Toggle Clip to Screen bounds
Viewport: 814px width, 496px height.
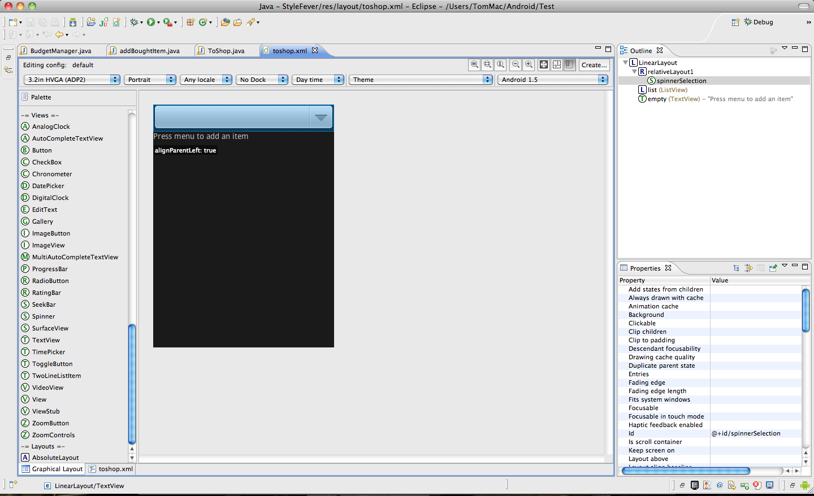coord(570,64)
